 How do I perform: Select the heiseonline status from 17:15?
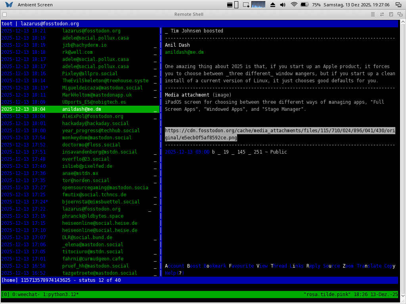[100, 223]
